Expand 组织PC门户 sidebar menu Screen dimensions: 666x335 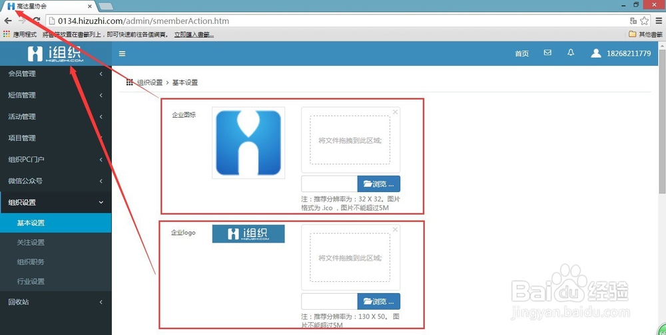coord(56,160)
